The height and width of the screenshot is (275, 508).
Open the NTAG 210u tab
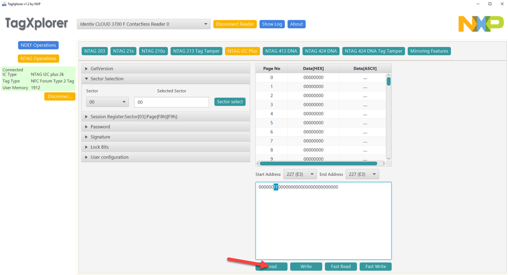(x=153, y=51)
